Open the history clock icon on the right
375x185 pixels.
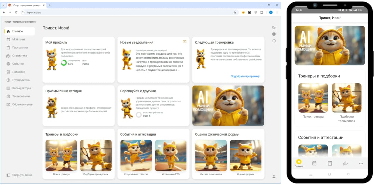[274, 41]
